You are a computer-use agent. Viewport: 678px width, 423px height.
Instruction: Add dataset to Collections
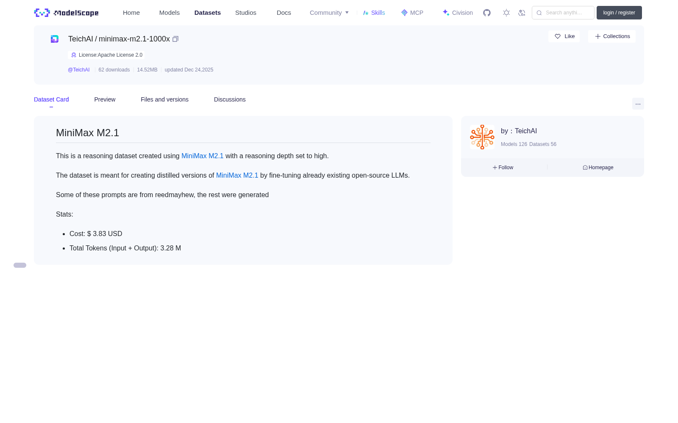612,36
